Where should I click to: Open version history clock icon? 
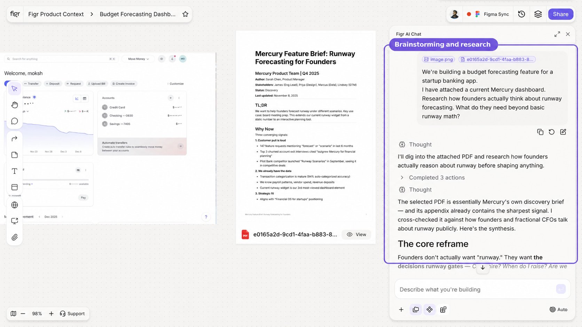pos(521,14)
